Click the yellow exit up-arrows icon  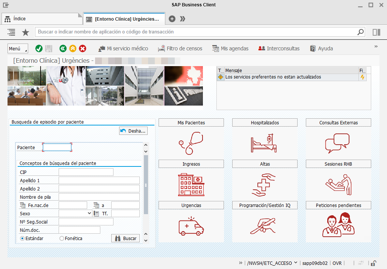(x=73, y=48)
